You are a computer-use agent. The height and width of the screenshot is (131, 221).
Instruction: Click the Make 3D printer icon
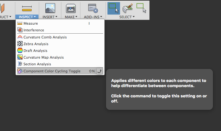[71, 8]
